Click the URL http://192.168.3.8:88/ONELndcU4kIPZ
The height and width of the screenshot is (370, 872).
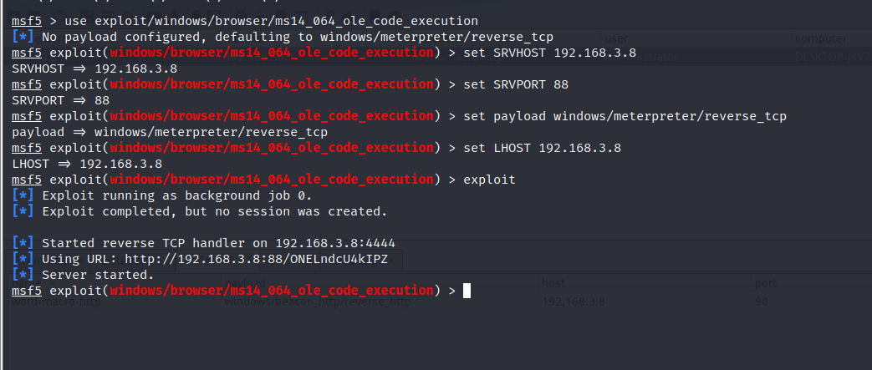(x=256, y=259)
